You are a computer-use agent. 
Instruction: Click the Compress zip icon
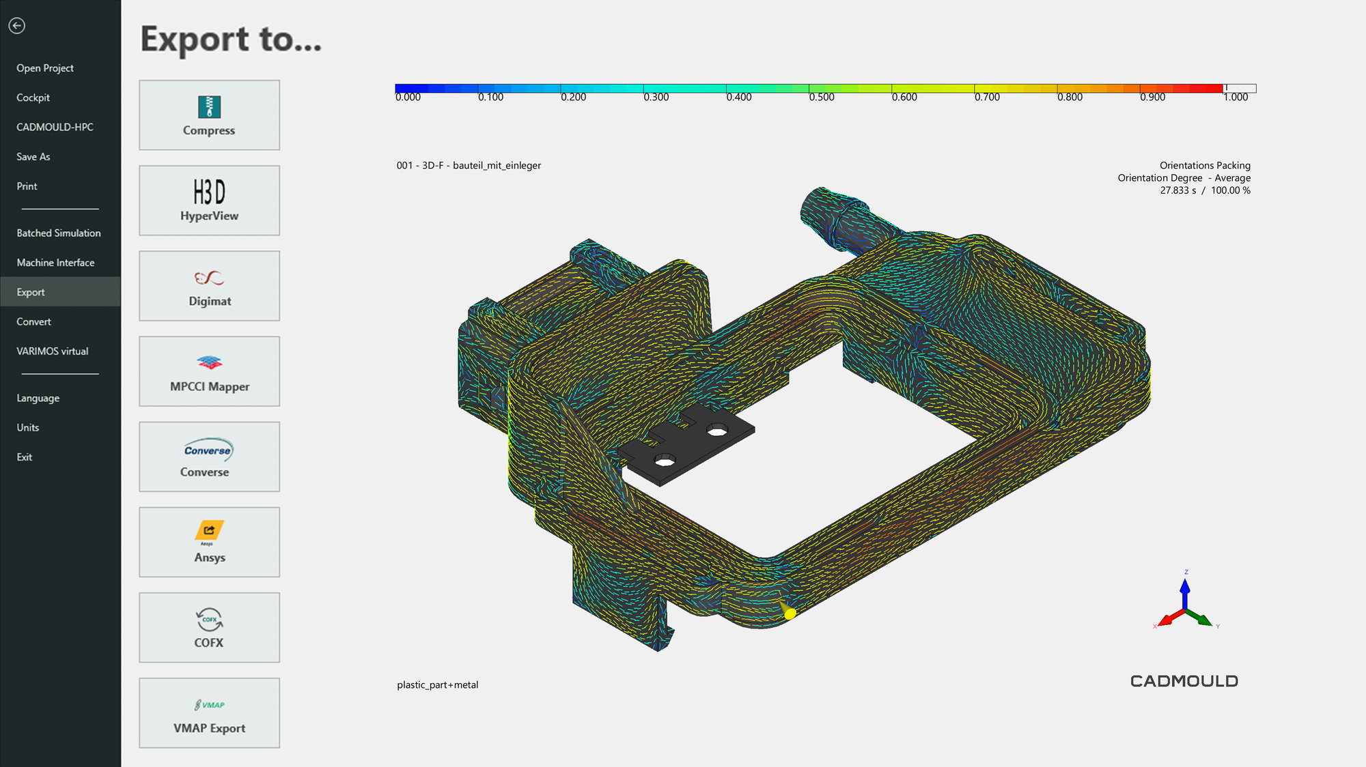[x=209, y=106]
